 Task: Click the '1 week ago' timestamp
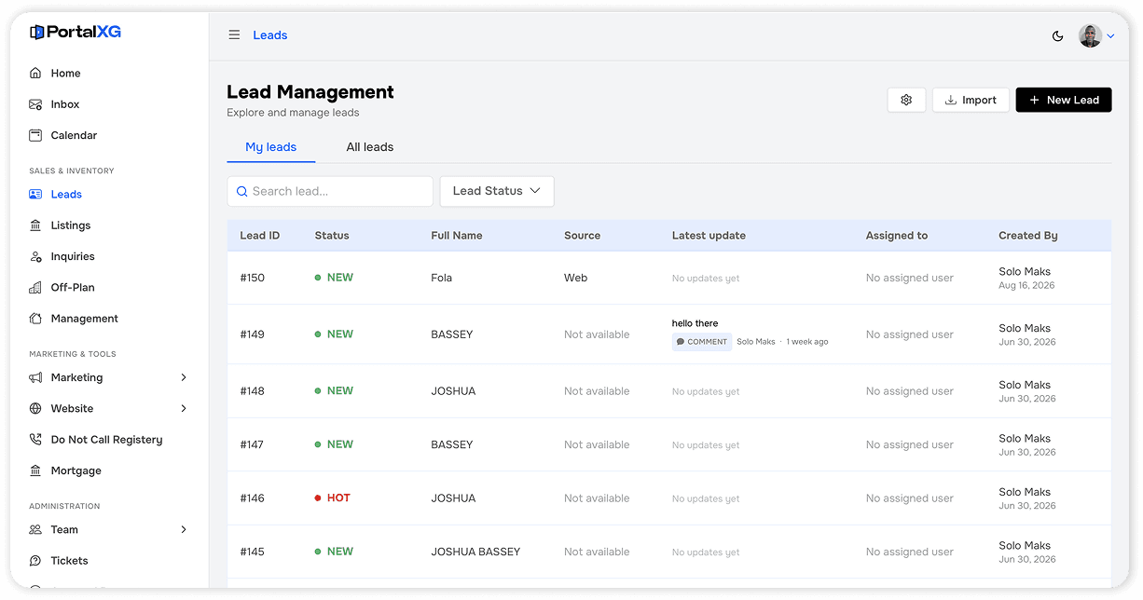click(x=807, y=342)
